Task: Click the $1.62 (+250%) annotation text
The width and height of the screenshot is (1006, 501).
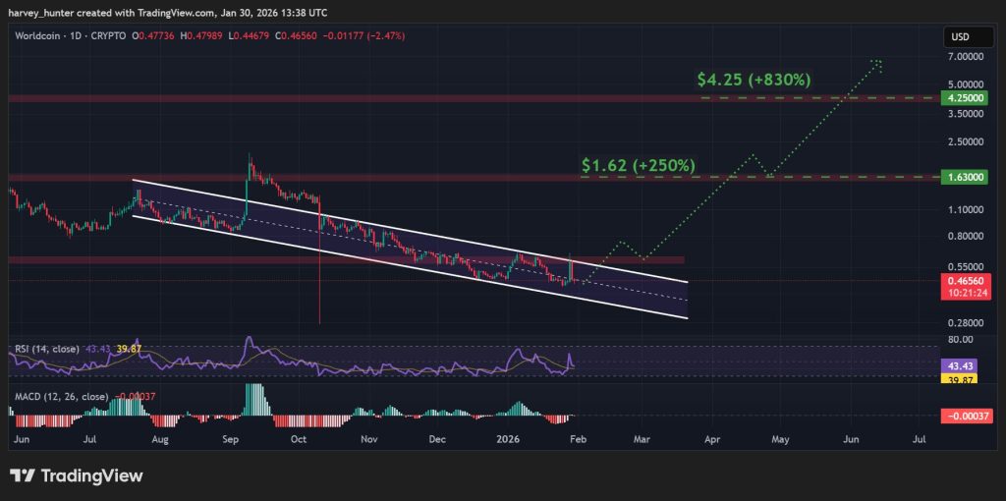Action: pos(639,165)
